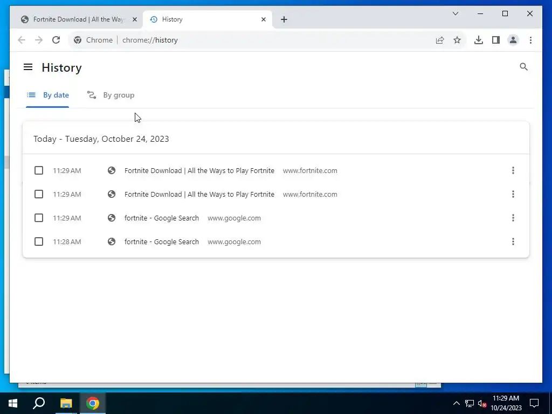Open a new tab
This screenshot has width=552, height=414.
[284, 19]
